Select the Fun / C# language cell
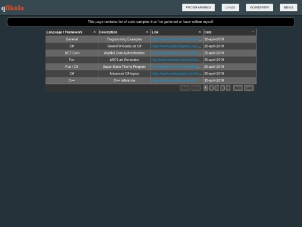 pyautogui.click(x=72, y=67)
